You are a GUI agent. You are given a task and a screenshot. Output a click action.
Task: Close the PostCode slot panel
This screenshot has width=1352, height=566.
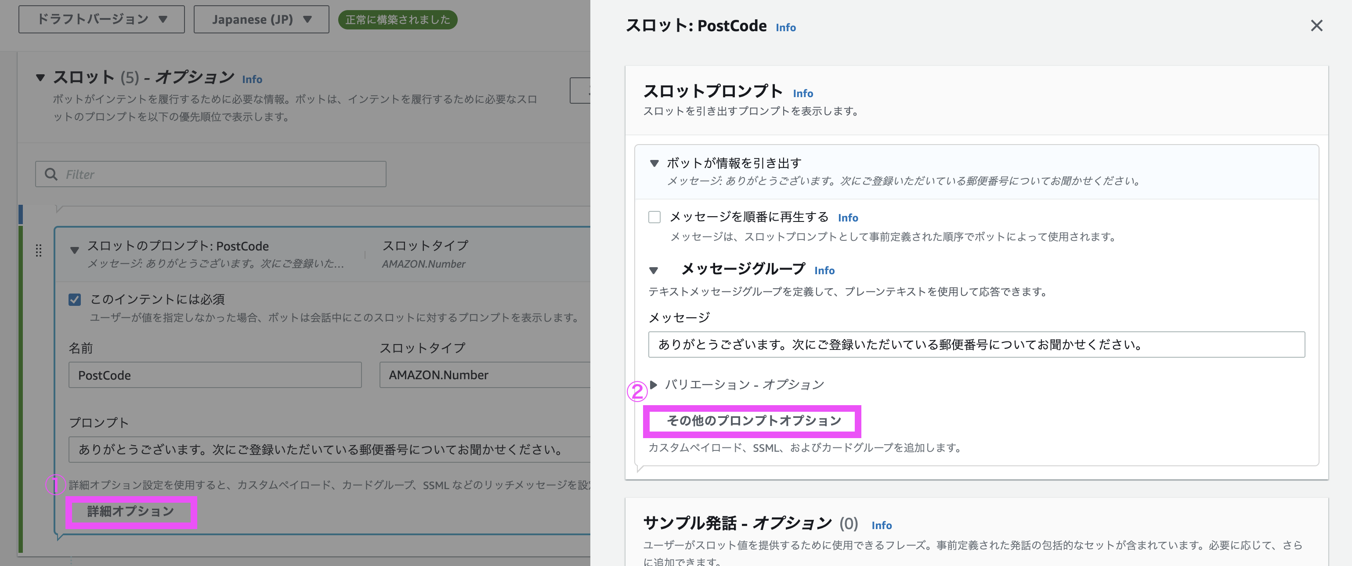(x=1316, y=26)
